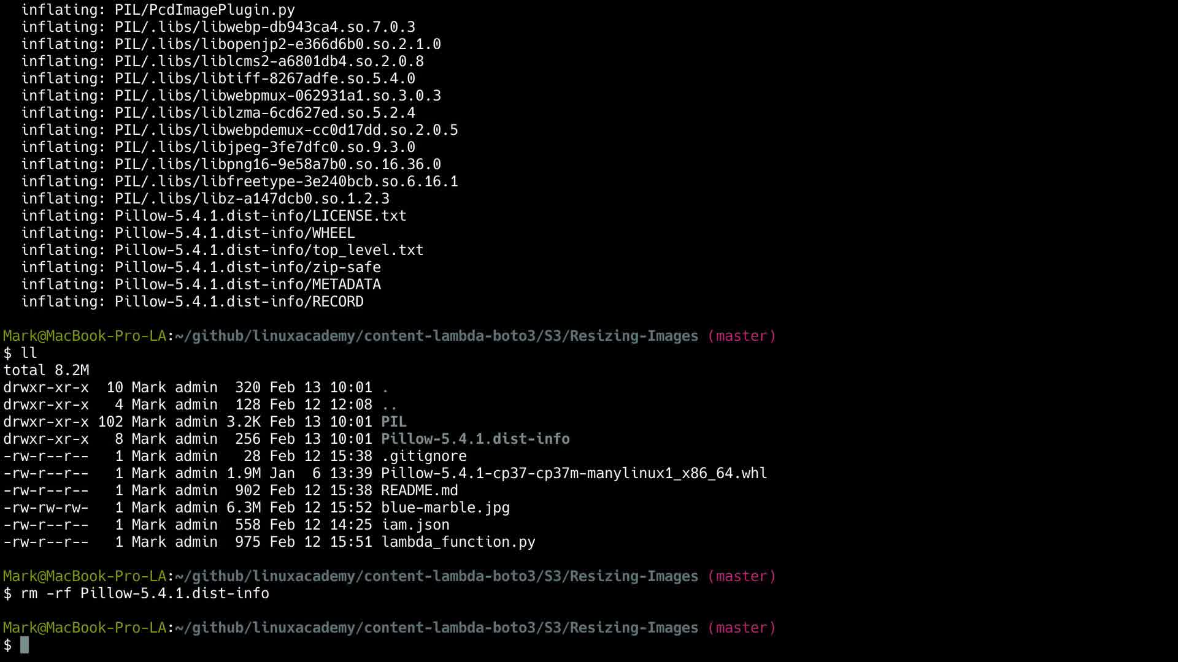Click the README.md file entry
This screenshot has width=1178, height=662.
[419, 490]
